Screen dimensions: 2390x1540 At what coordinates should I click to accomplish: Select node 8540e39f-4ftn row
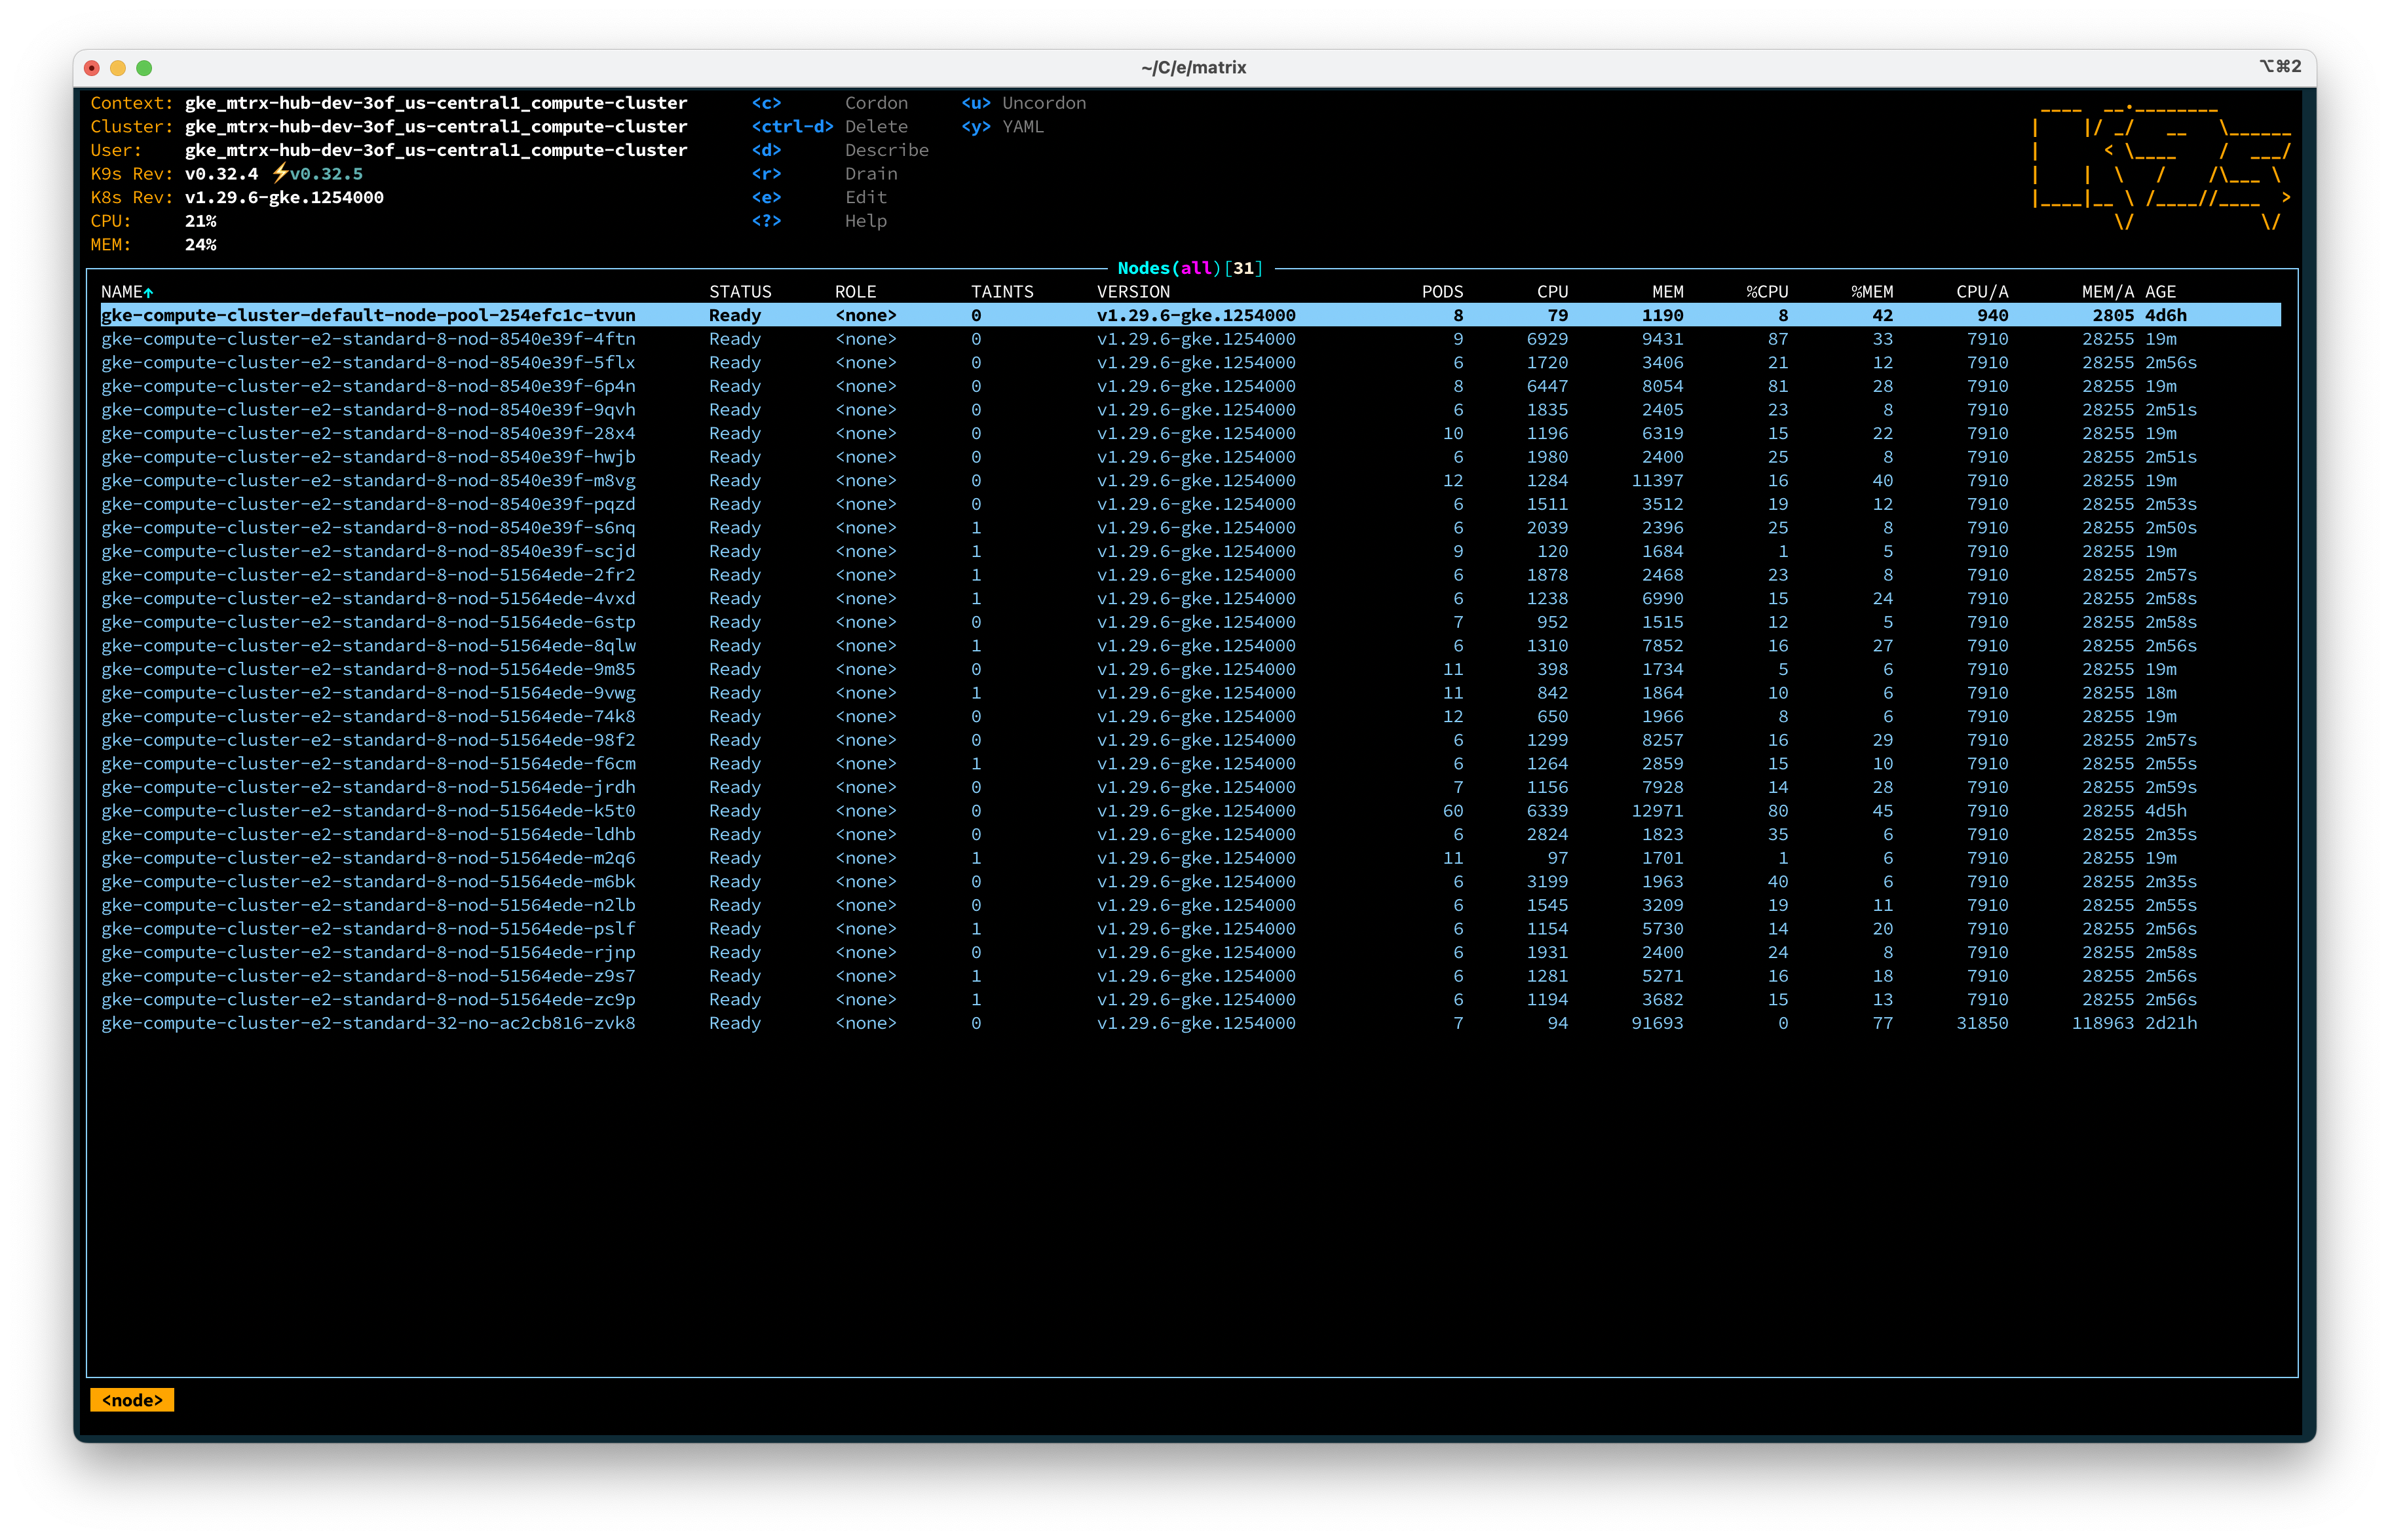[x=368, y=339]
